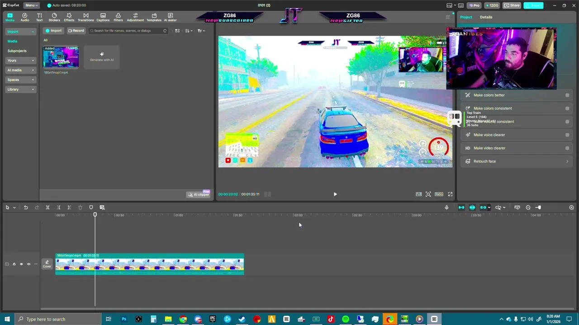
Task: Click the preview zoom magnifier icon
Action: point(428,194)
